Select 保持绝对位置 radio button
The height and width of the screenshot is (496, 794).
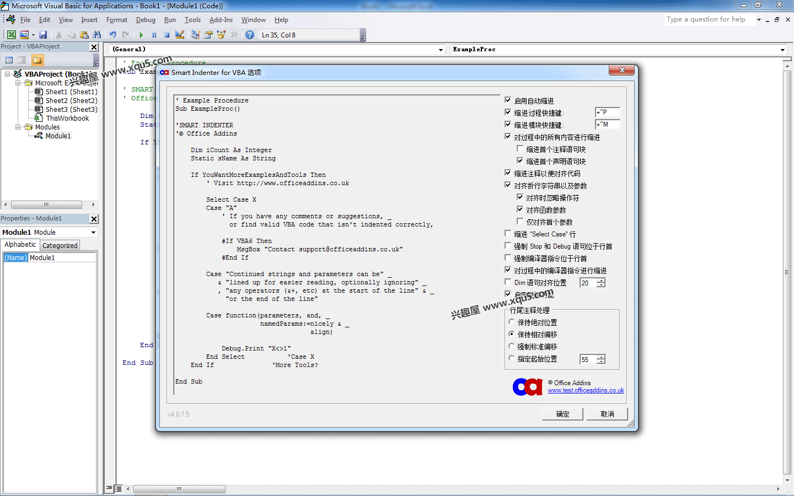pos(511,322)
